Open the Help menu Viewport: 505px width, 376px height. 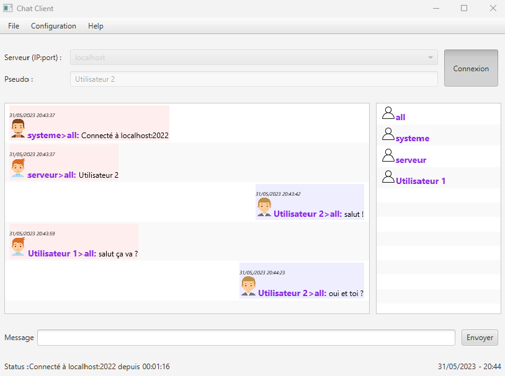96,26
